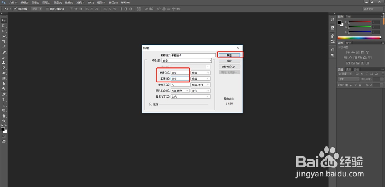Open the 文件(F) menu
Screen dimensions: 385x187
point(13,2)
